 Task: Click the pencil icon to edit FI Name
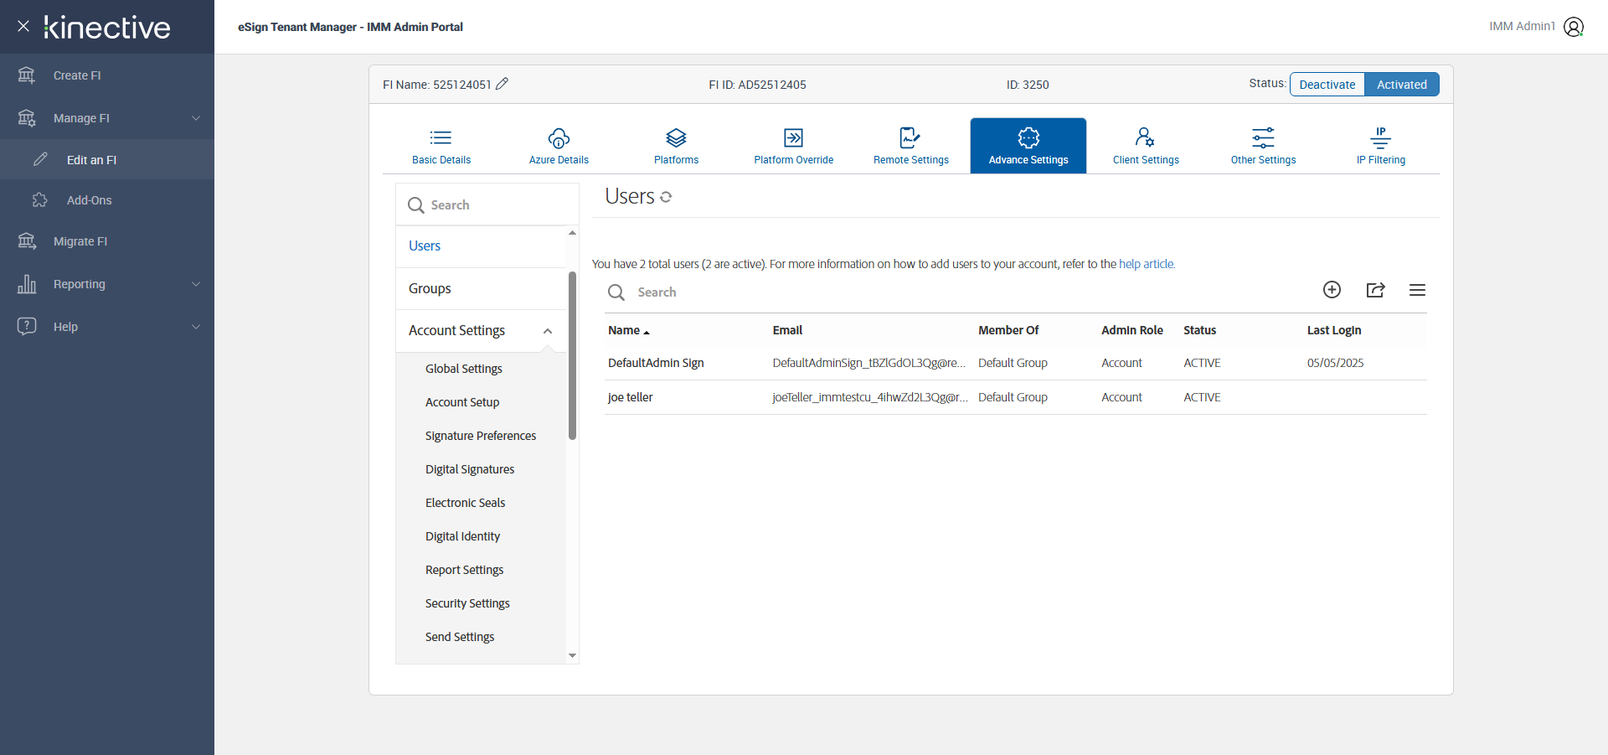(x=502, y=84)
